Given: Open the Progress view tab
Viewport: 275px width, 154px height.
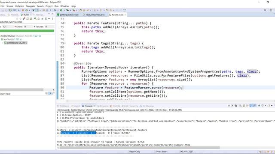Looking at the screenshot, I should [103, 106].
